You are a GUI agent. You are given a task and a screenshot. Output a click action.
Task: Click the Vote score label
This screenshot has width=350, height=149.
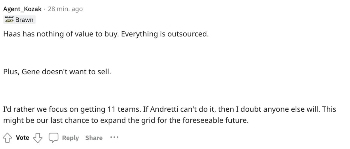tap(22, 138)
